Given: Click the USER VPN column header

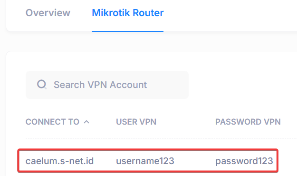Looking at the screenshot, I should 136,122.
